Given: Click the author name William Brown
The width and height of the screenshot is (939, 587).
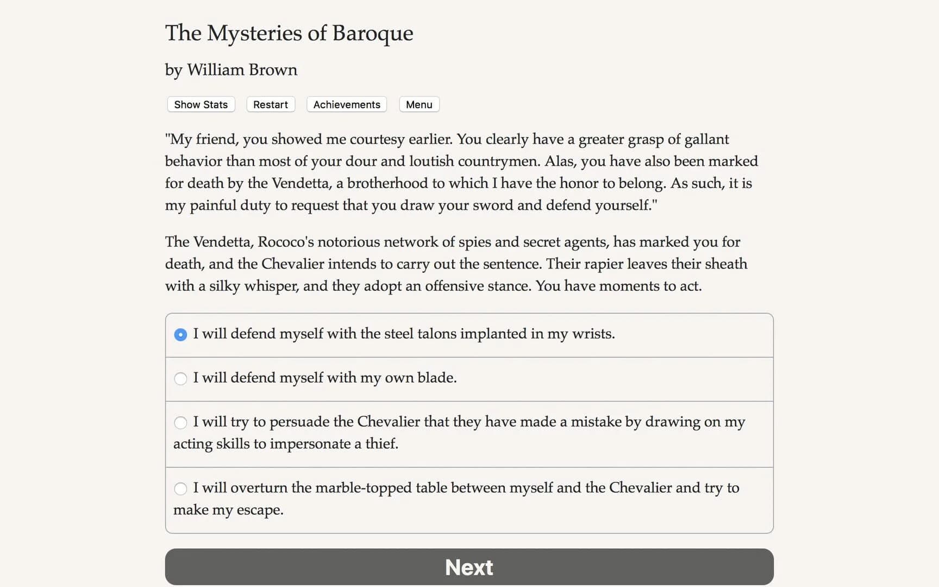Looking at the screenshot, I should click(x=230, y=70).
